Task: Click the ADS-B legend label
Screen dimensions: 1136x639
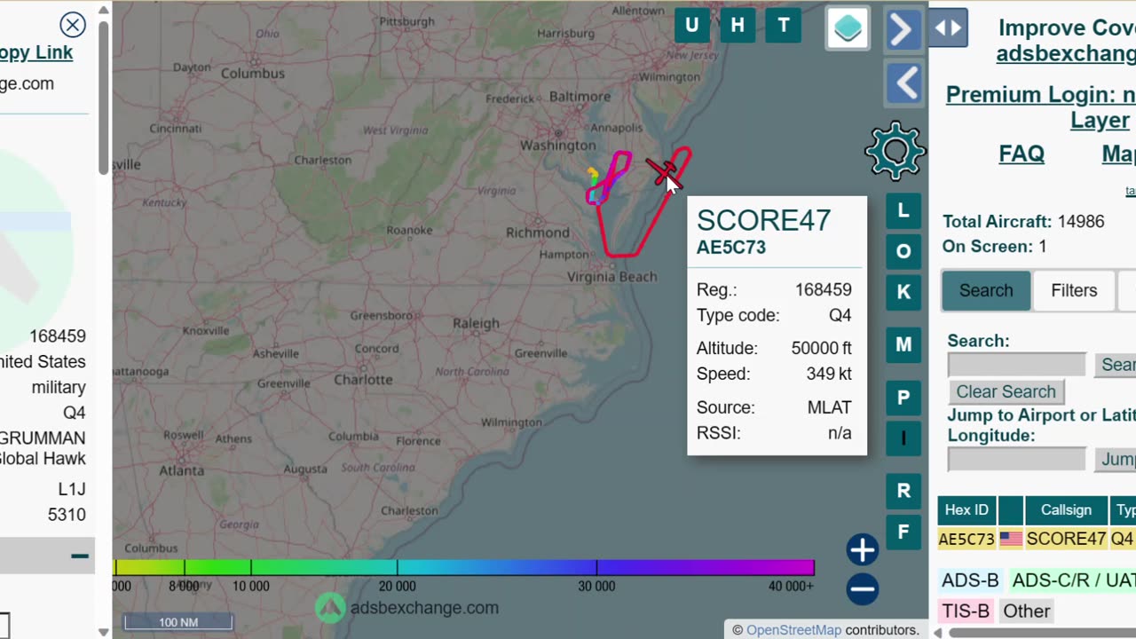Action: (x=970, y=580)
